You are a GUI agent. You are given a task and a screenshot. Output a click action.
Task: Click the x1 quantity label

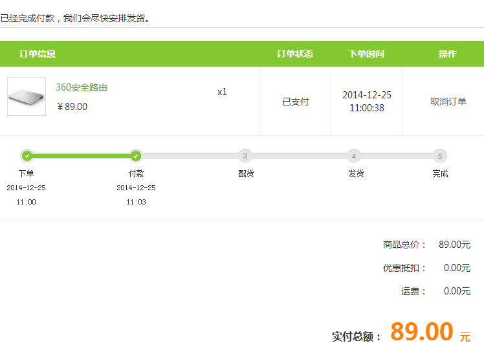tap(222, 92)
